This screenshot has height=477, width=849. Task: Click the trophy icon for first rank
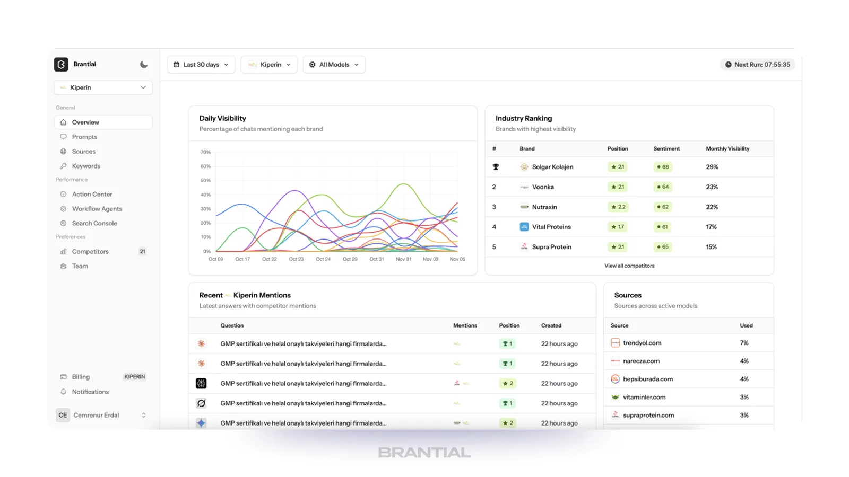coord(496,167)
